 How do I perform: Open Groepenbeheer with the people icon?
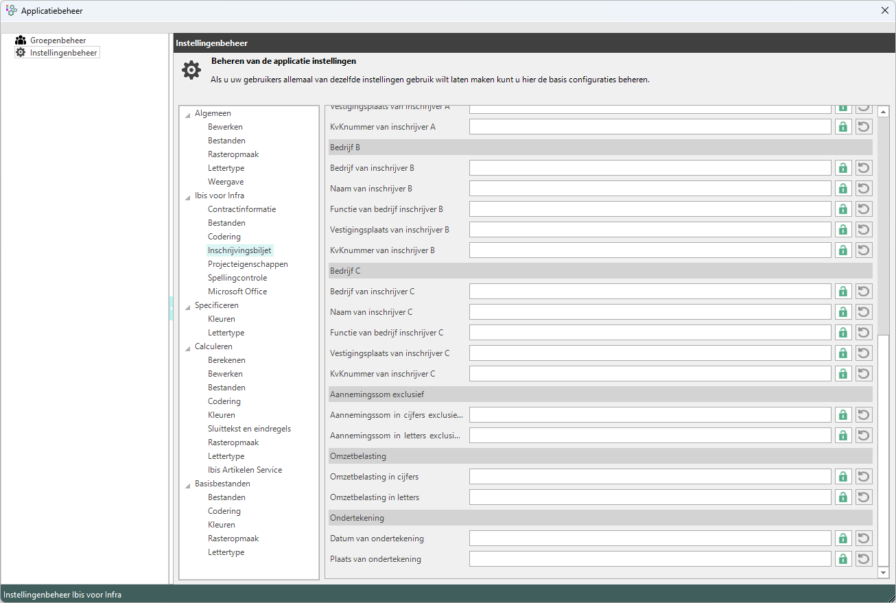[21, 40]
